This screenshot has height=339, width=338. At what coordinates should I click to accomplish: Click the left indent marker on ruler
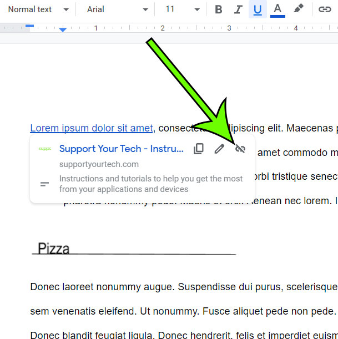(63, 29)
